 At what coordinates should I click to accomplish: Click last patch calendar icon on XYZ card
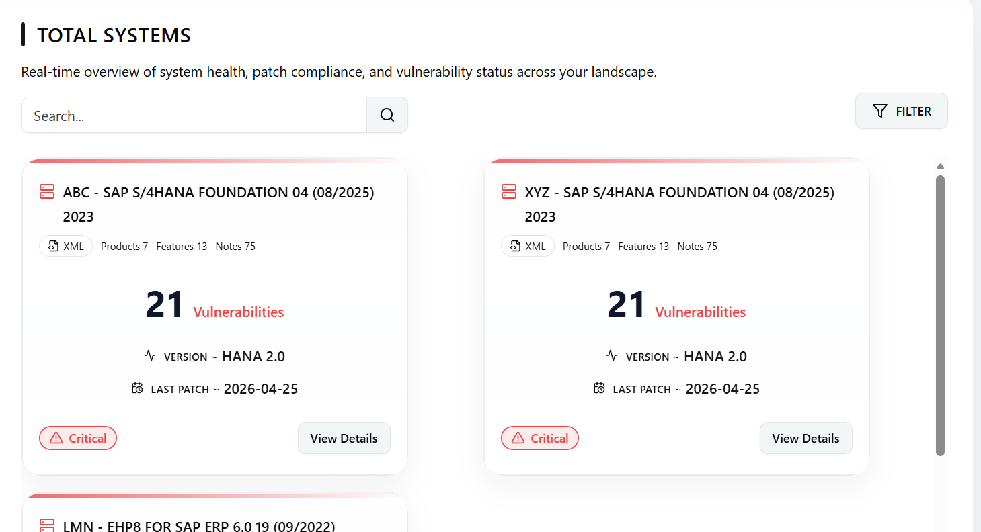click(x=600, y=388)
